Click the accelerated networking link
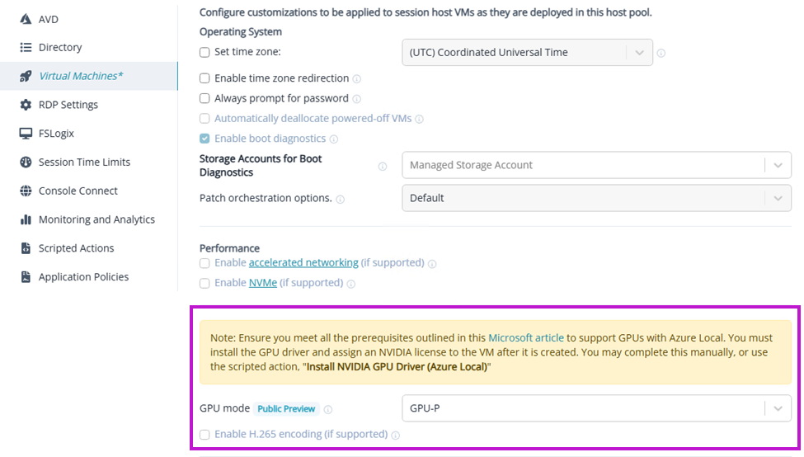 coord(303,262)
